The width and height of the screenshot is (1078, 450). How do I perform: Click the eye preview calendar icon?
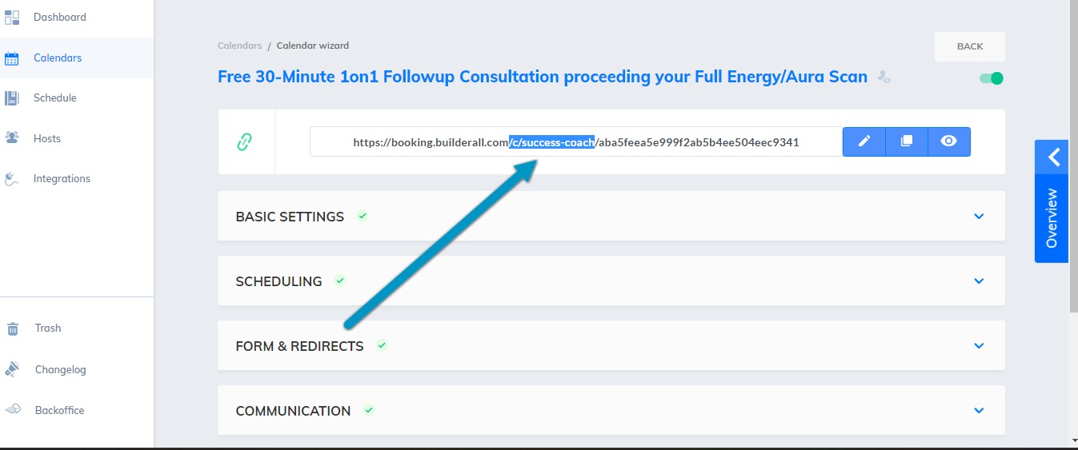[x=949, y=141]
